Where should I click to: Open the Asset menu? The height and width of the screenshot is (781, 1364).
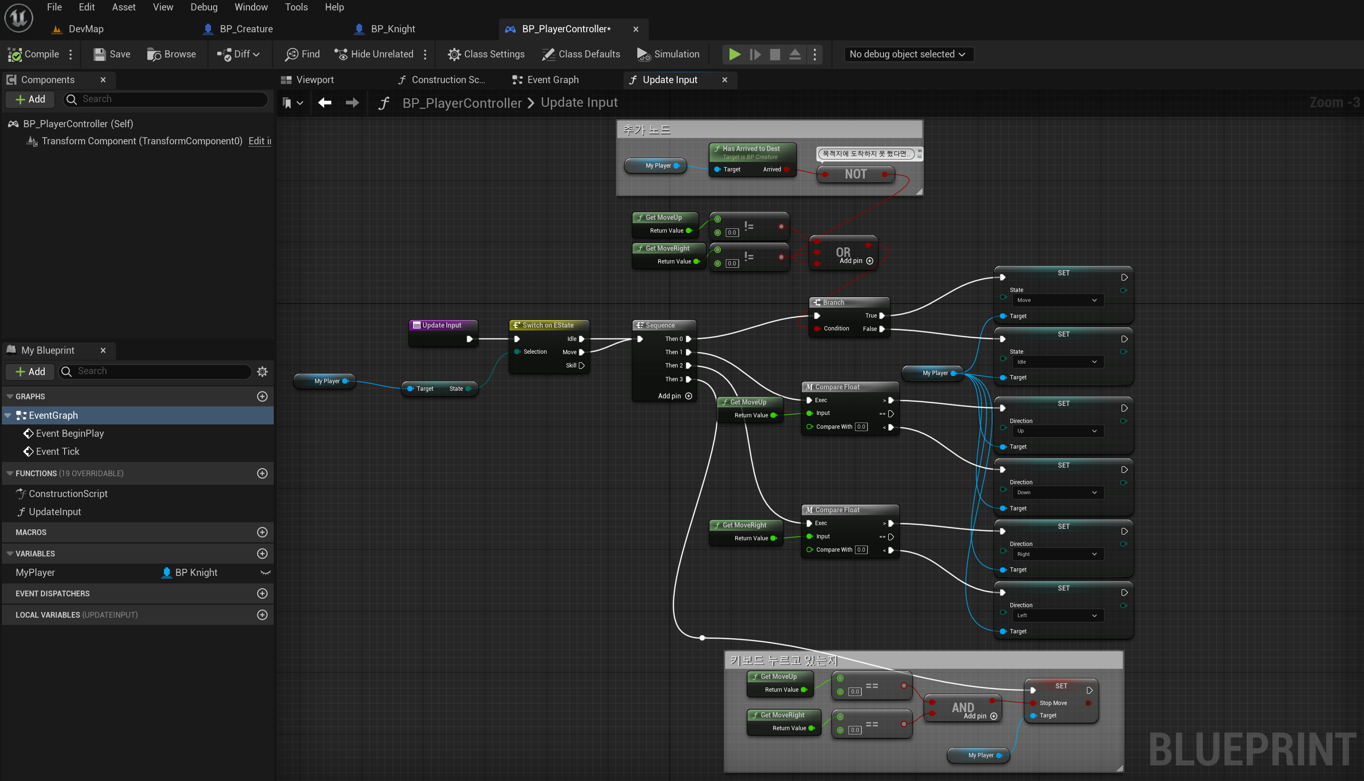(124, 7)
